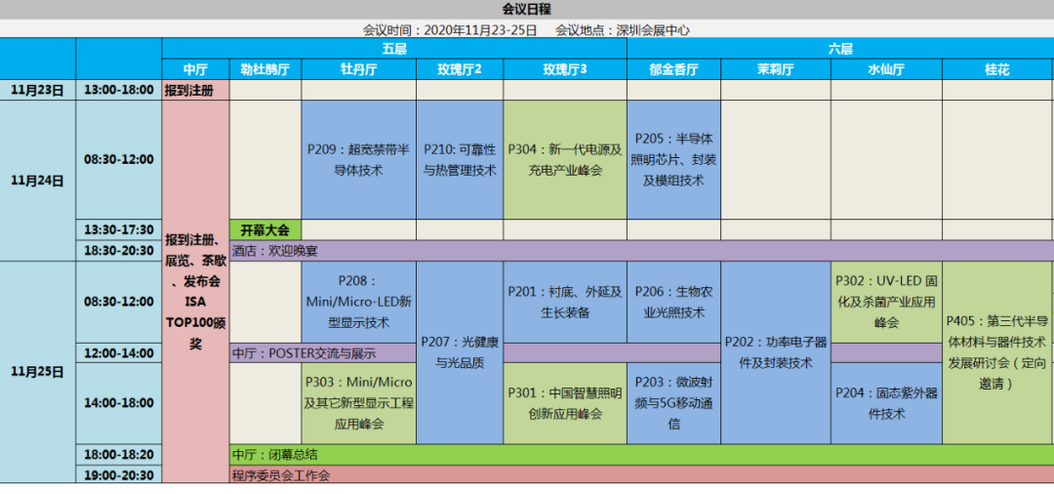
Task: Click the P210 可靠性与热管理技术 session
Action: point(460,159)
